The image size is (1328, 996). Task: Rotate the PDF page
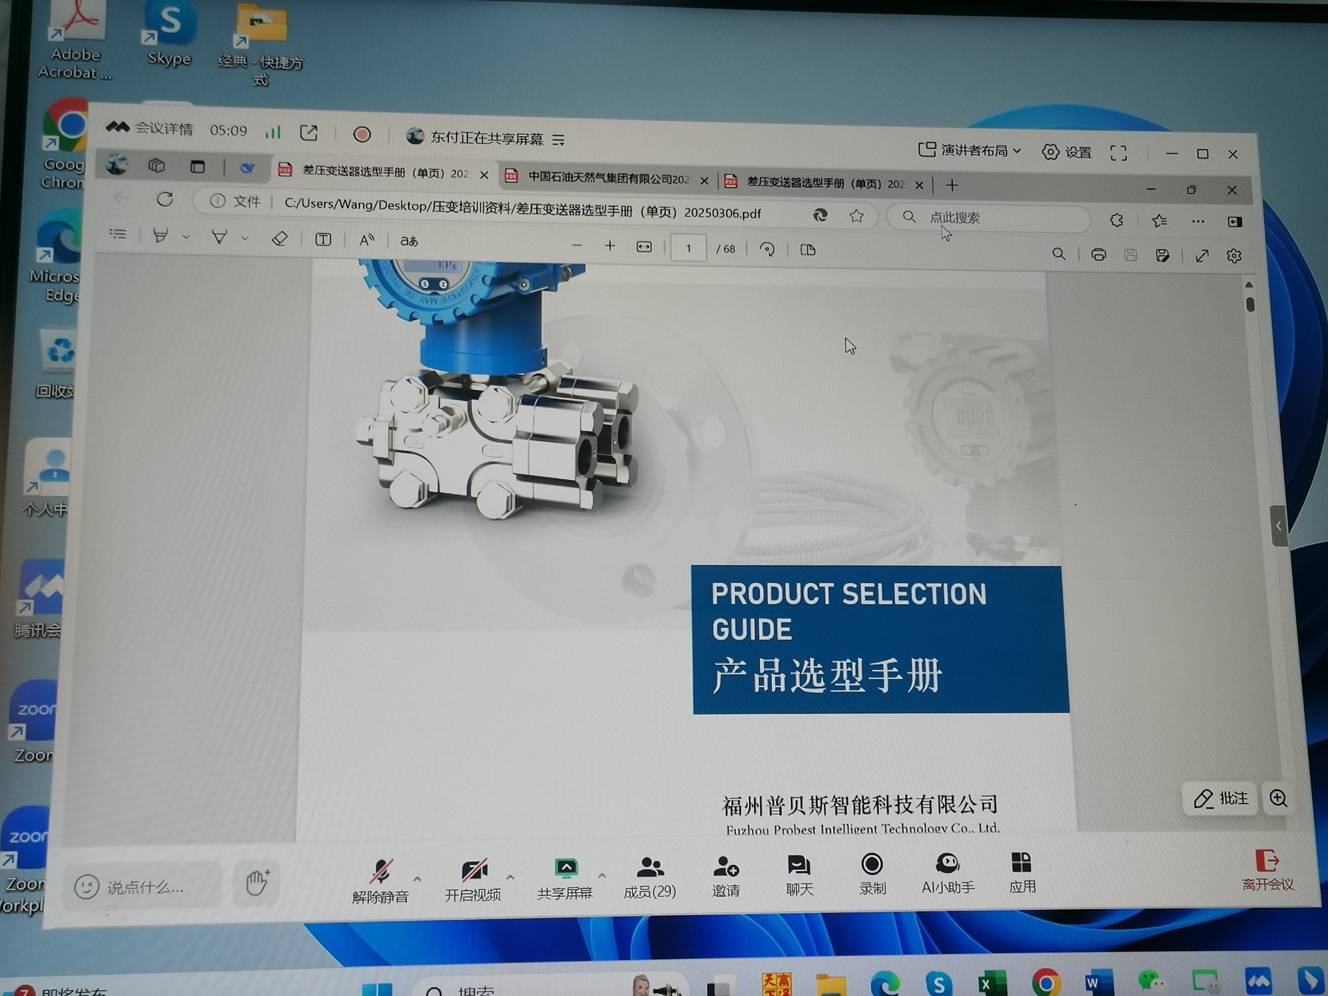768,249
